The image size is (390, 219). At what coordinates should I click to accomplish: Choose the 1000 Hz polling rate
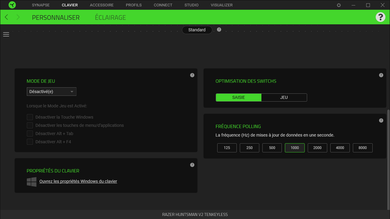click(x=295, y=148)
